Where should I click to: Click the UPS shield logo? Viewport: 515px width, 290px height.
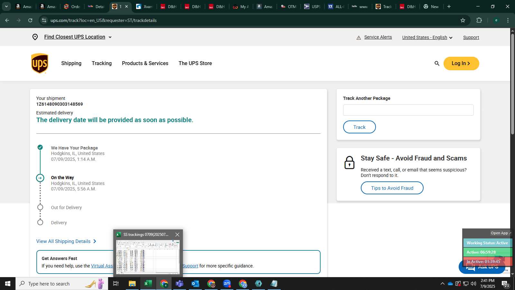(40, 63)
